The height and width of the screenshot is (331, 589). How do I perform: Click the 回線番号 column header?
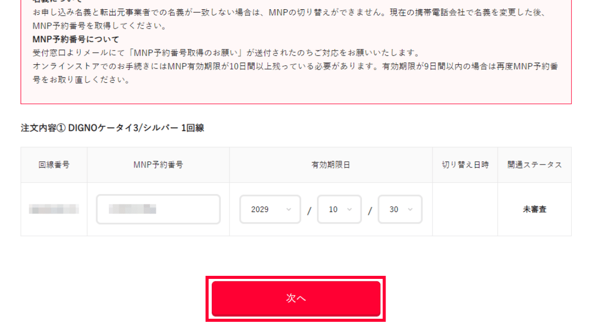point(54,165)
